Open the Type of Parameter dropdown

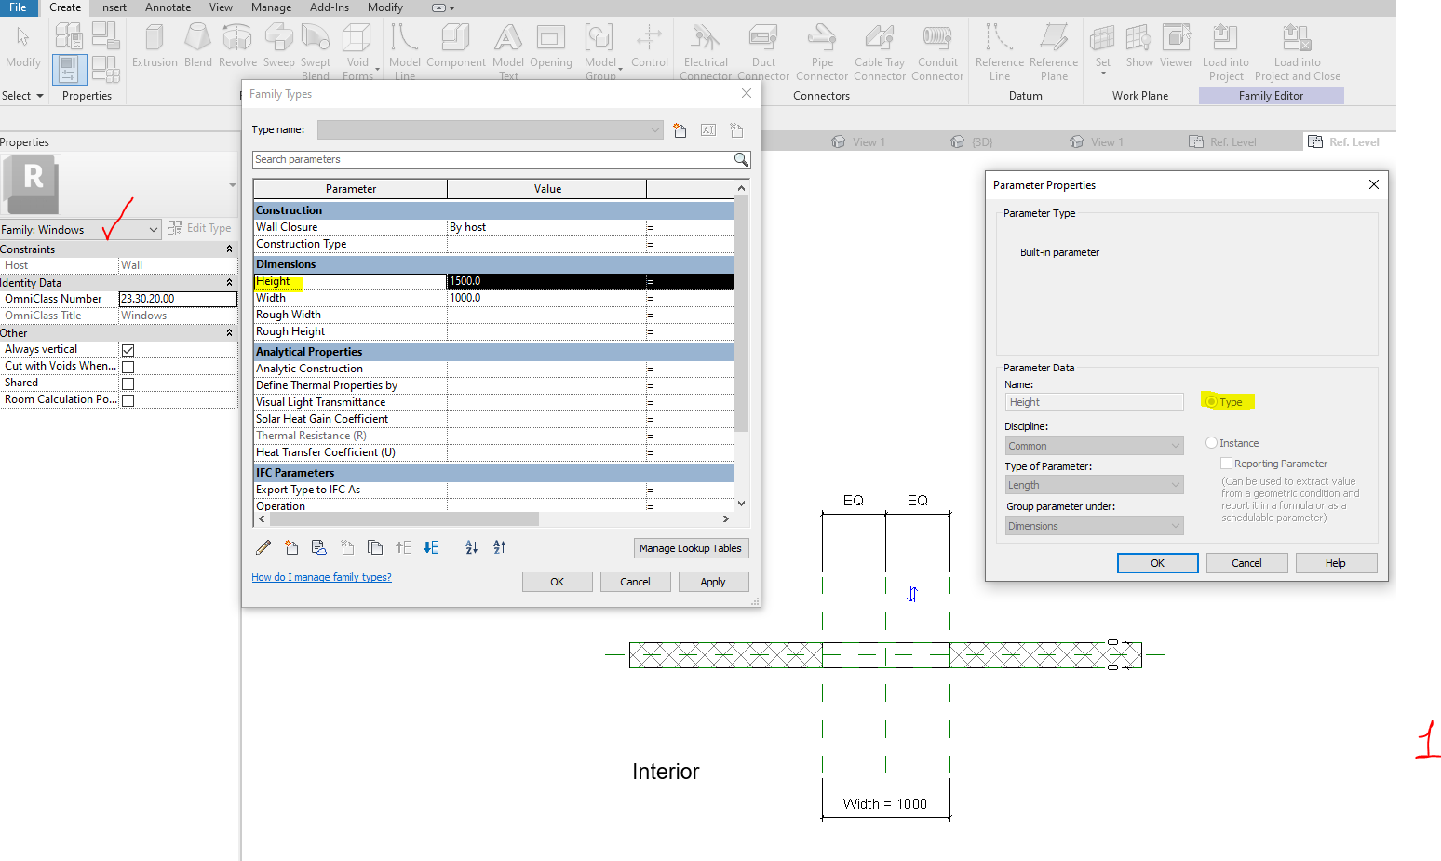[1094, 485]
